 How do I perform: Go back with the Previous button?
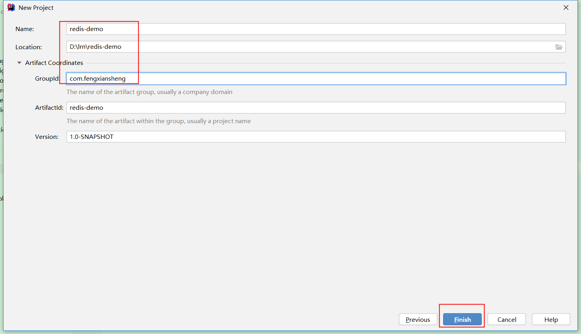click(x=418, y=319)
